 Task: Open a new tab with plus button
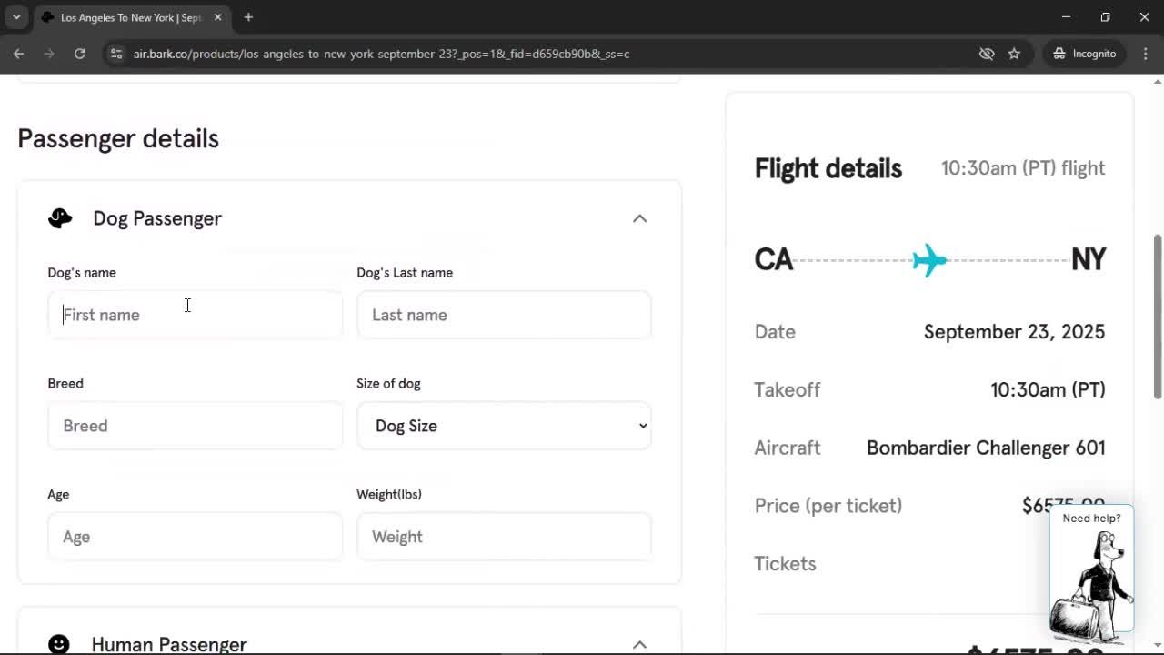coord(248,17)
